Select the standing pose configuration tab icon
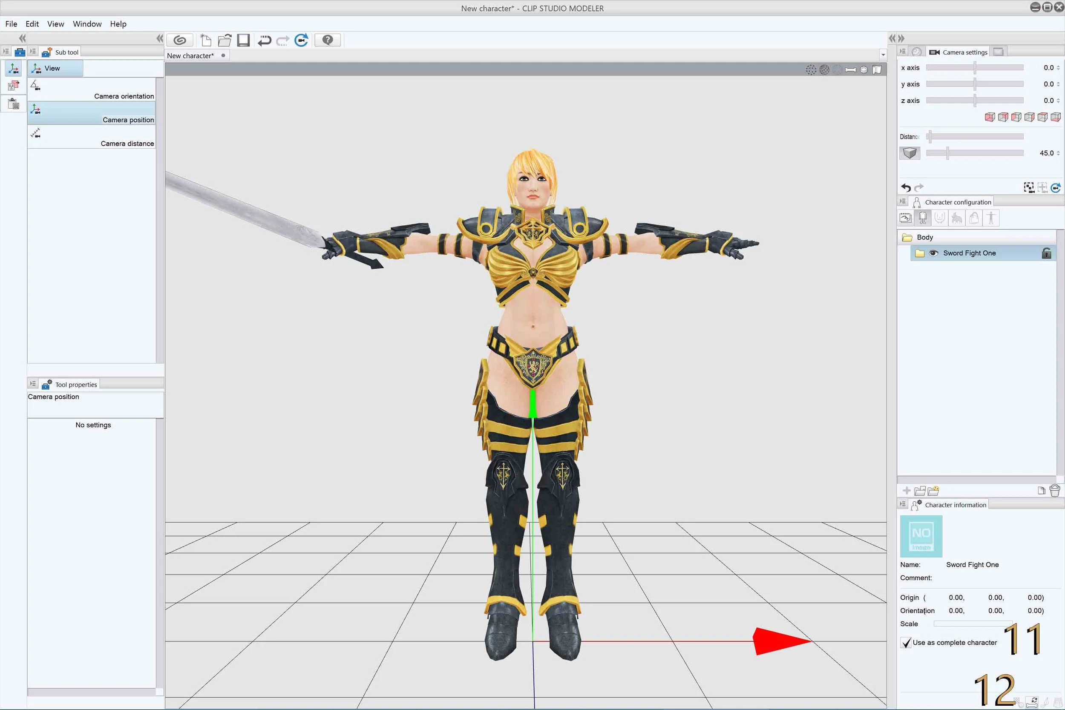 tap(991, 218)
